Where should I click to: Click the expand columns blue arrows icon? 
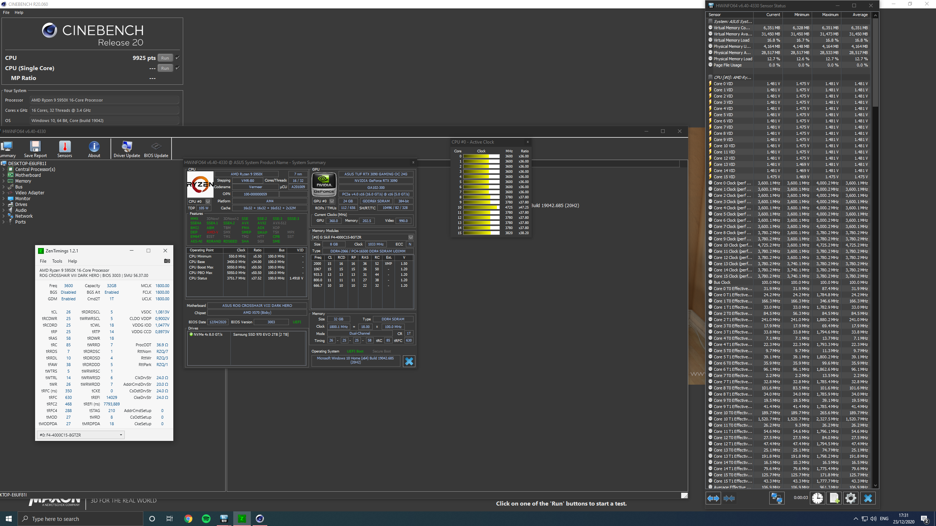coord(713,498)
